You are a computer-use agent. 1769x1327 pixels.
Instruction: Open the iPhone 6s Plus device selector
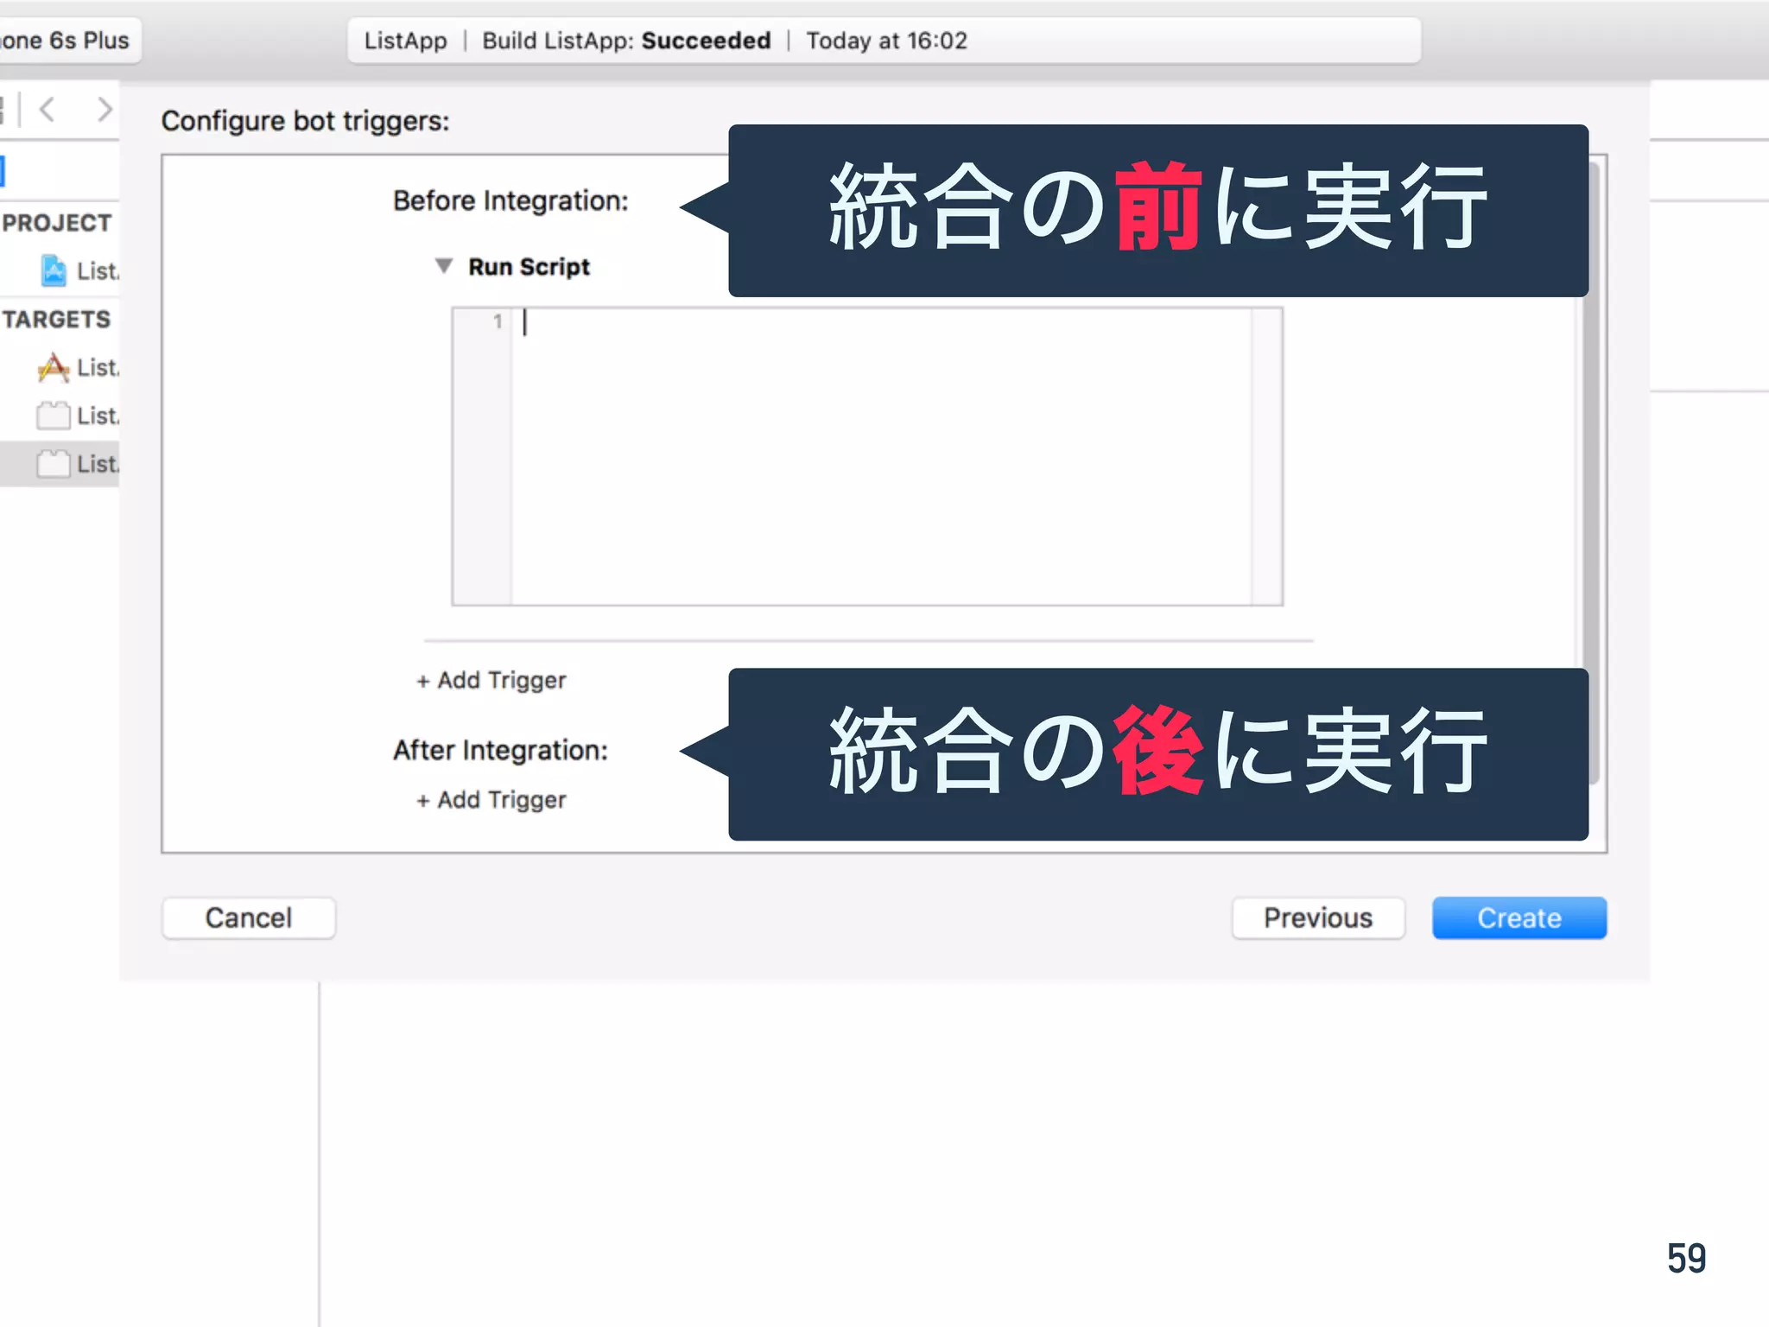pyautogui.click(x=66, y=41)
